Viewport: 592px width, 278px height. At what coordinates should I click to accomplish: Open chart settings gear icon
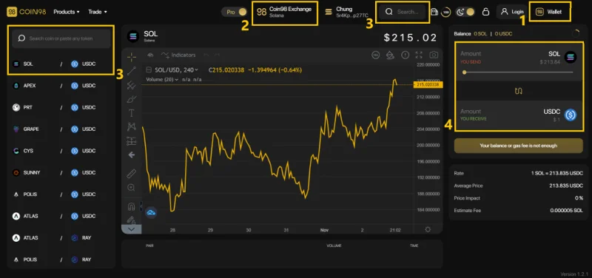428,229
